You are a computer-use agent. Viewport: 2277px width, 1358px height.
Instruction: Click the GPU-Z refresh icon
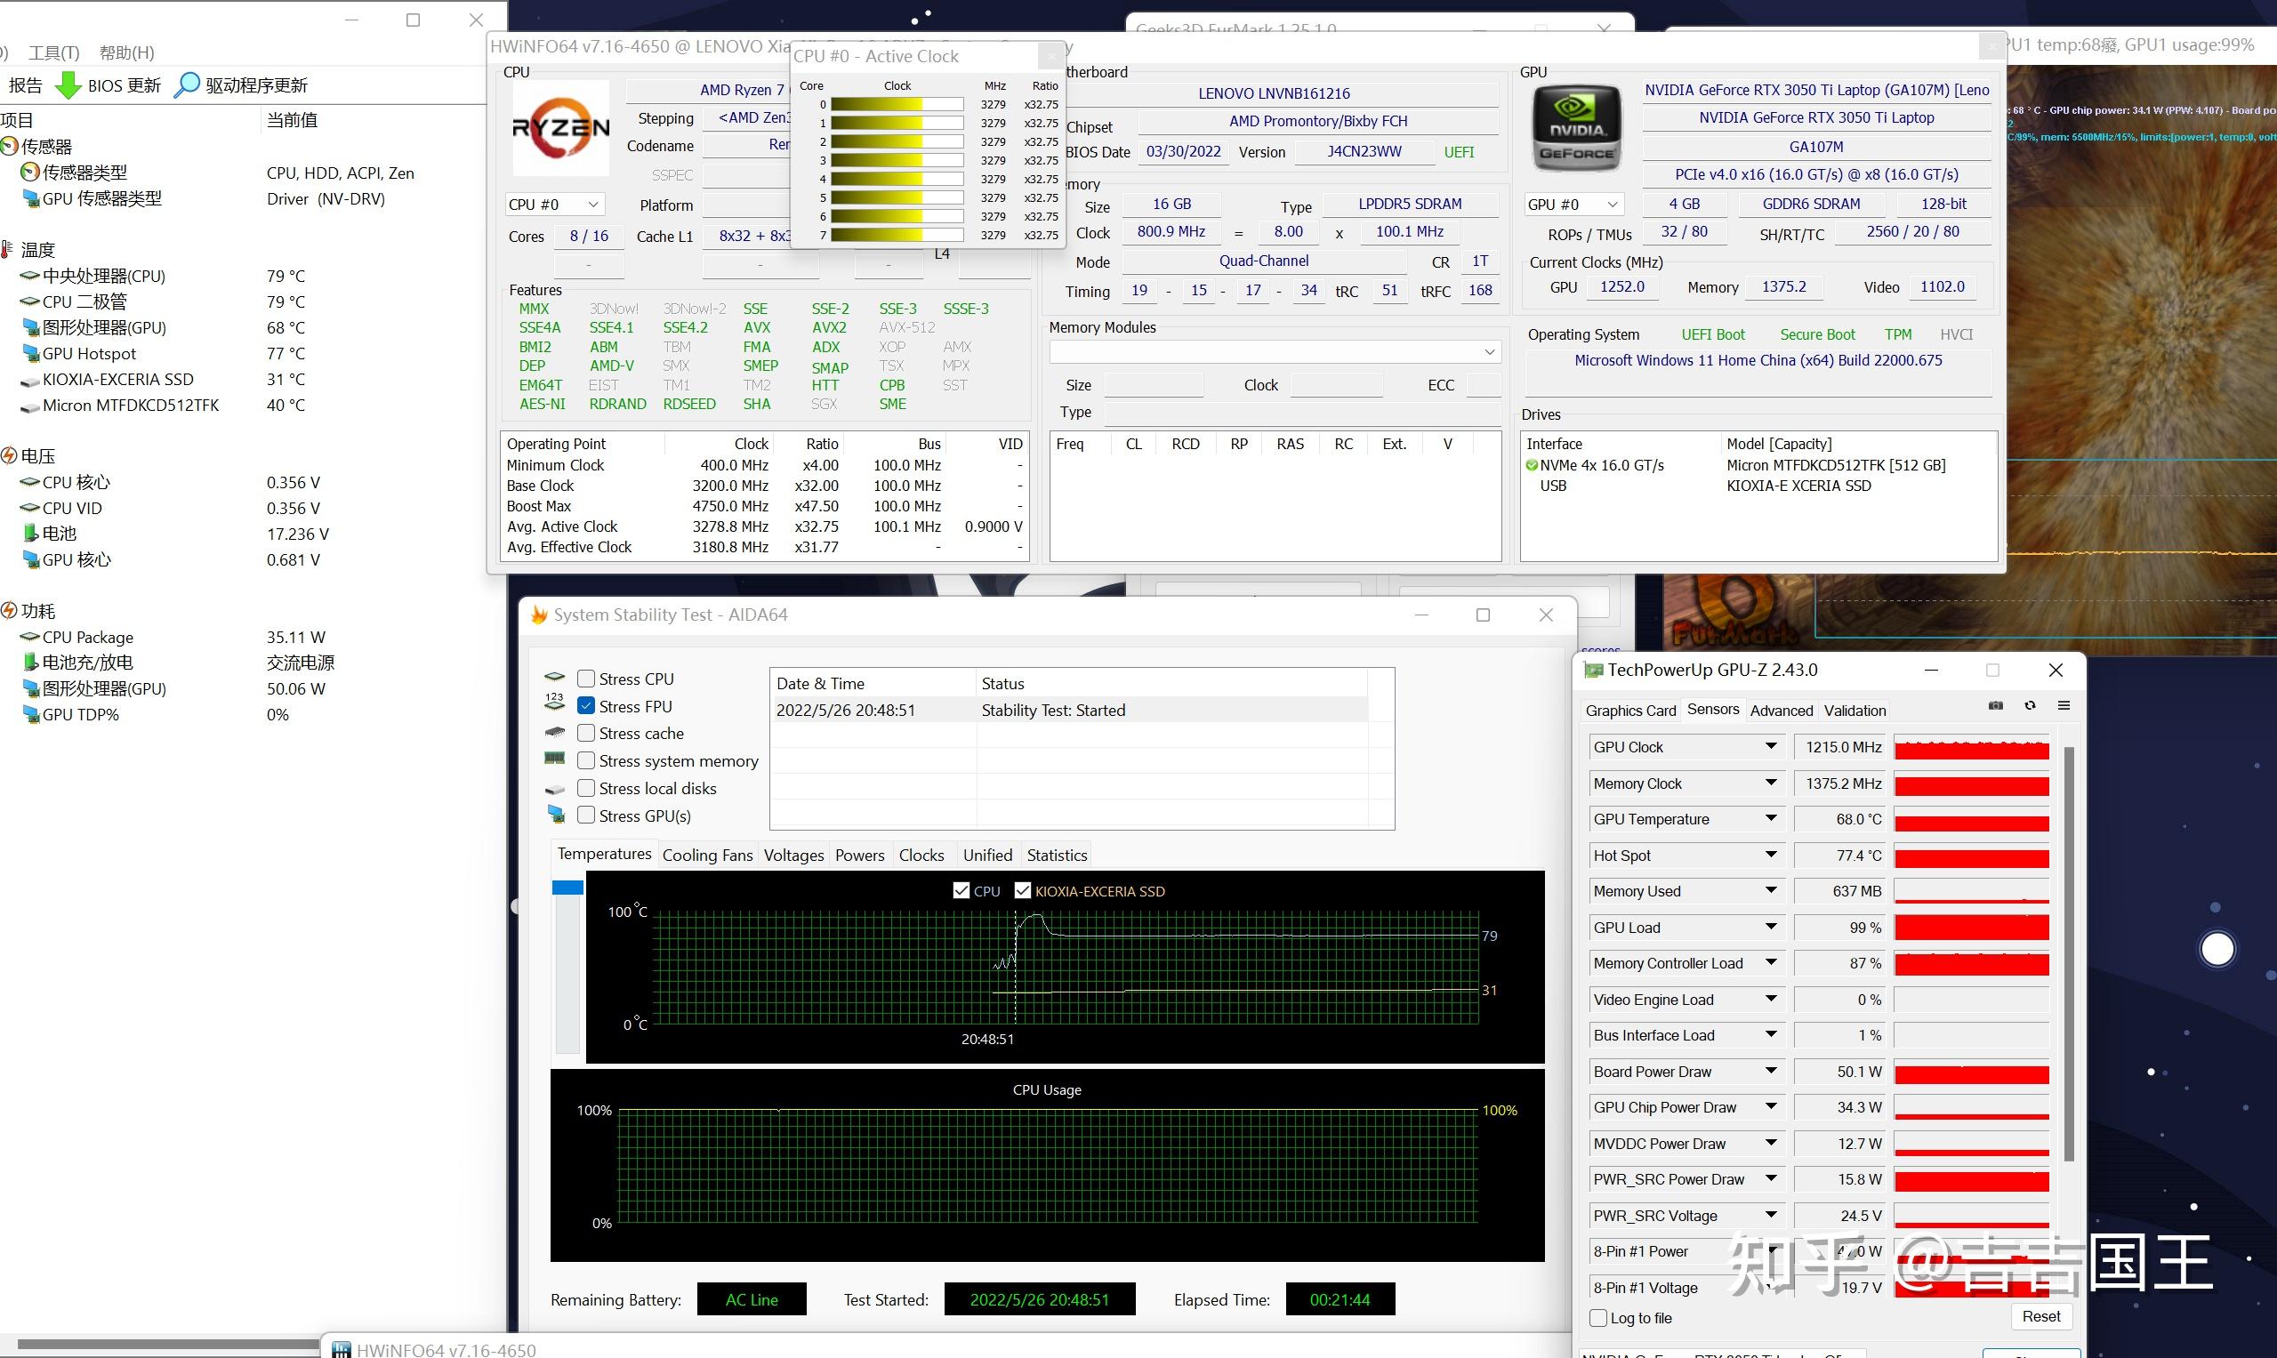point(2030,705)
